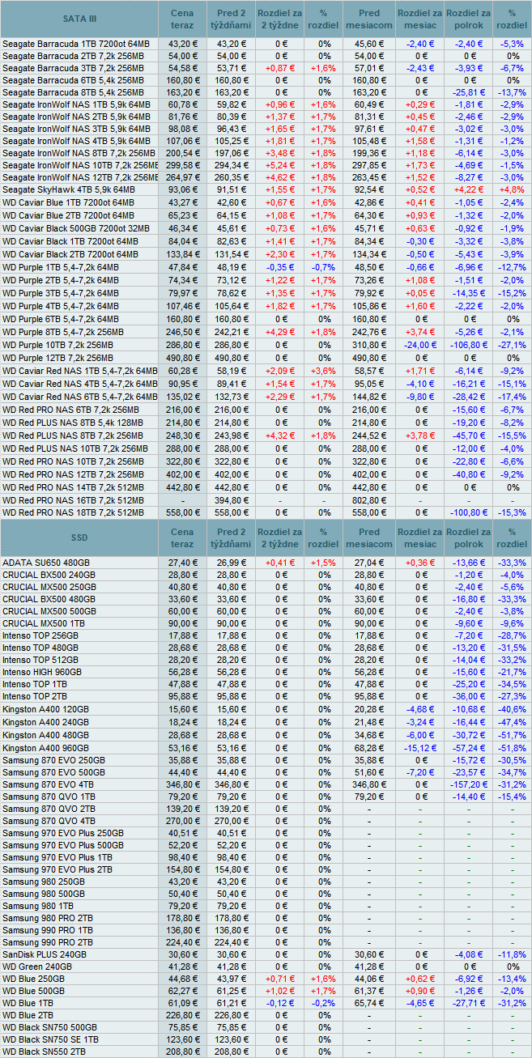
Task: Select 'Pred mesiacom' header in SSD section
Action: [368, 537]
